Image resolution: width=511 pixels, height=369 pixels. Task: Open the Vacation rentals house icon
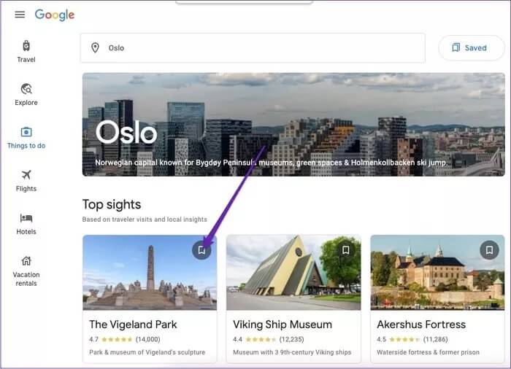tap(26, 261)
